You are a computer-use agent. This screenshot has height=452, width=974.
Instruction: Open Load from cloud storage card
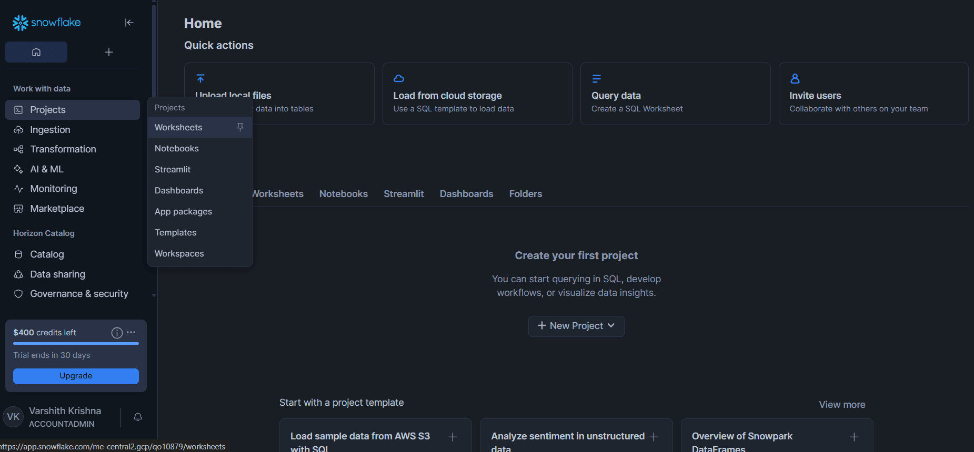[x=477, y=94]
